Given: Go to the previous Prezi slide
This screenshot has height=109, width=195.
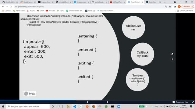Looking at the screenshot, I should 87,102.
